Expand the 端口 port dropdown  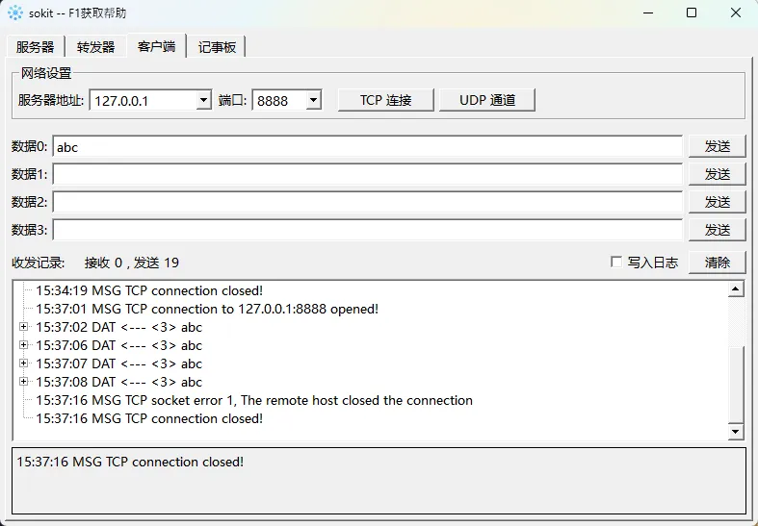[313, 100]
